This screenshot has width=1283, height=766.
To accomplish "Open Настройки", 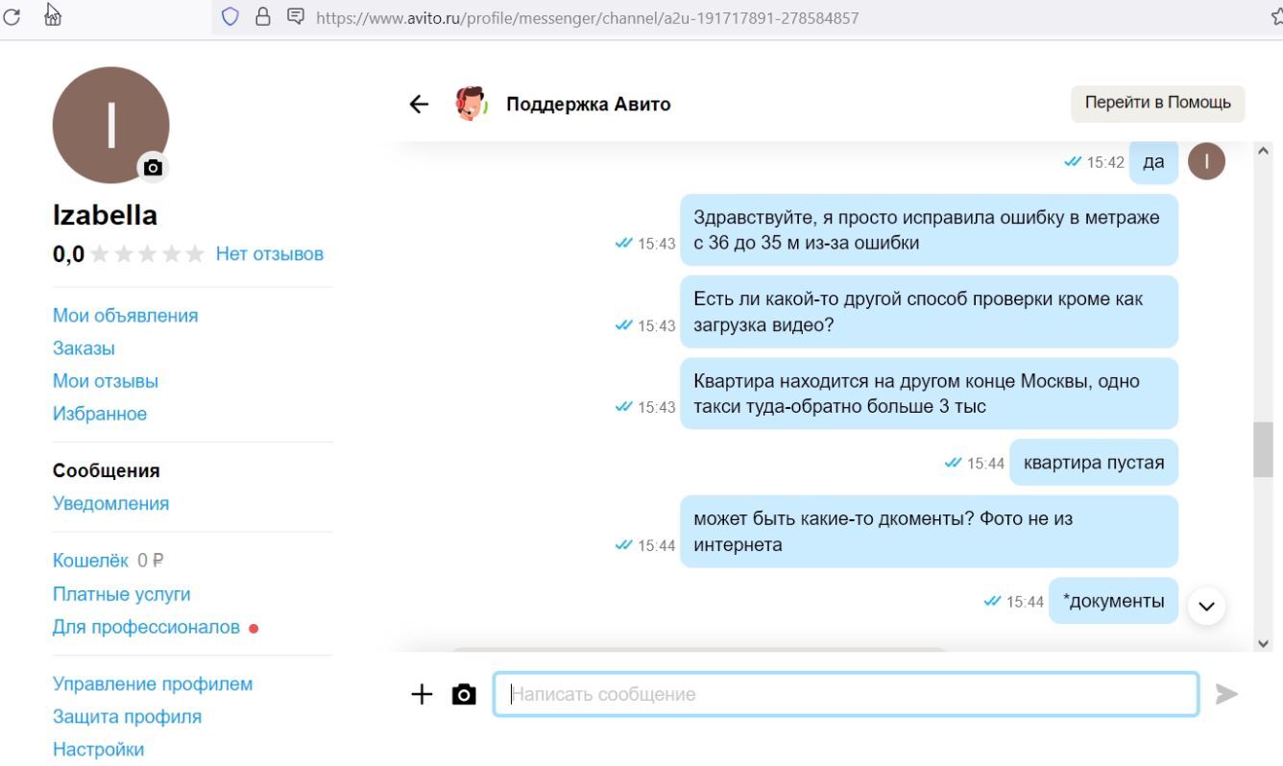I will tap(98, 750).
